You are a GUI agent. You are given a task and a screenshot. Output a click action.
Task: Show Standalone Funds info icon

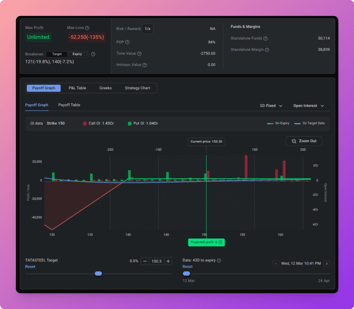click(265, 38)
